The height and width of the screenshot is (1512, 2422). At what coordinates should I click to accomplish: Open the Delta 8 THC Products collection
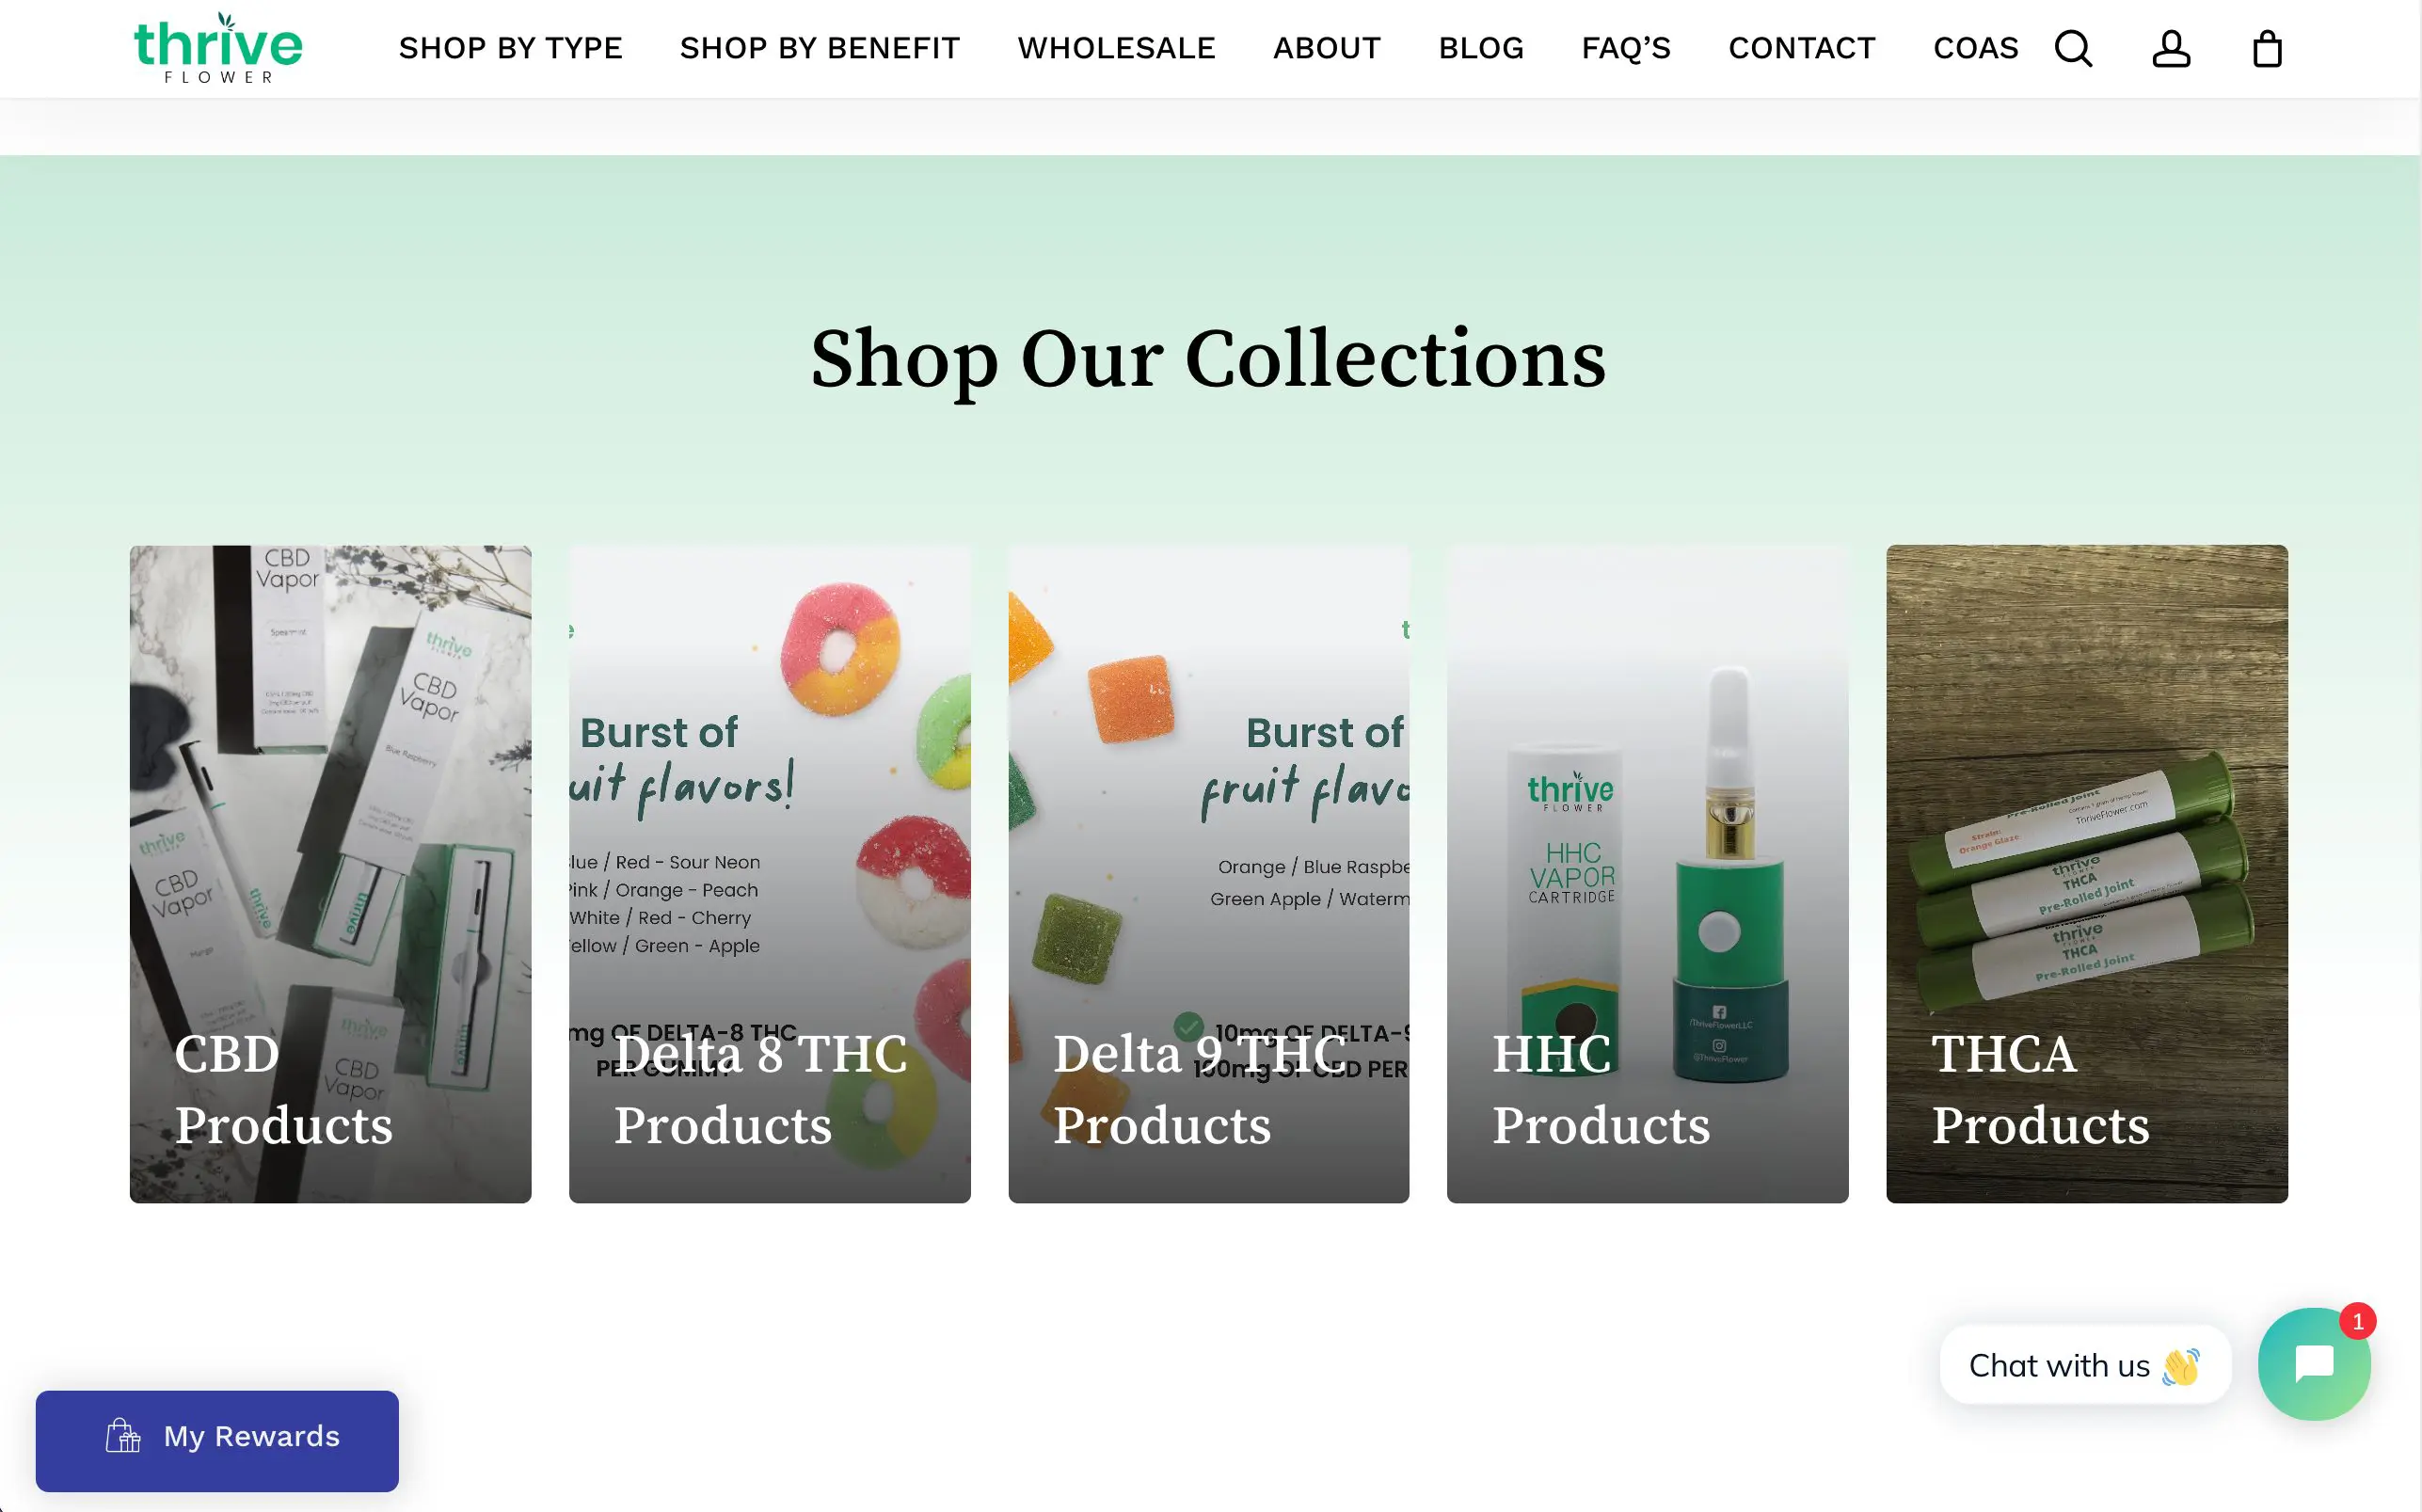[769, 871]
